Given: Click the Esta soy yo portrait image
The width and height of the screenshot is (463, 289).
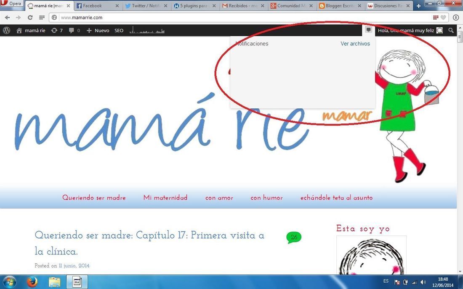Looking at the screenshot, I should click(371, 255).
